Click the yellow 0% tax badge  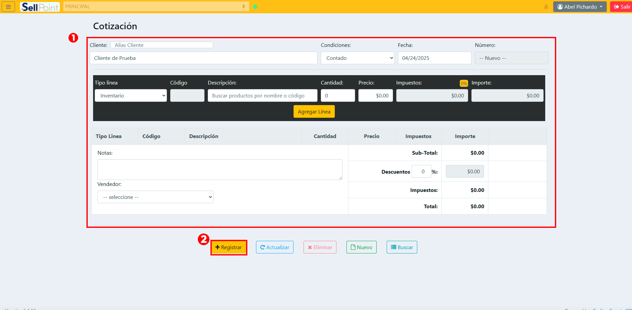[x=463, y=83]
